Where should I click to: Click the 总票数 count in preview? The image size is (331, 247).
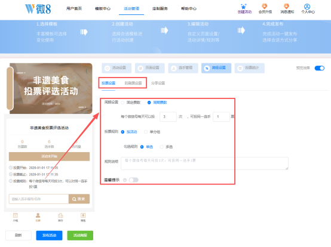22,144
